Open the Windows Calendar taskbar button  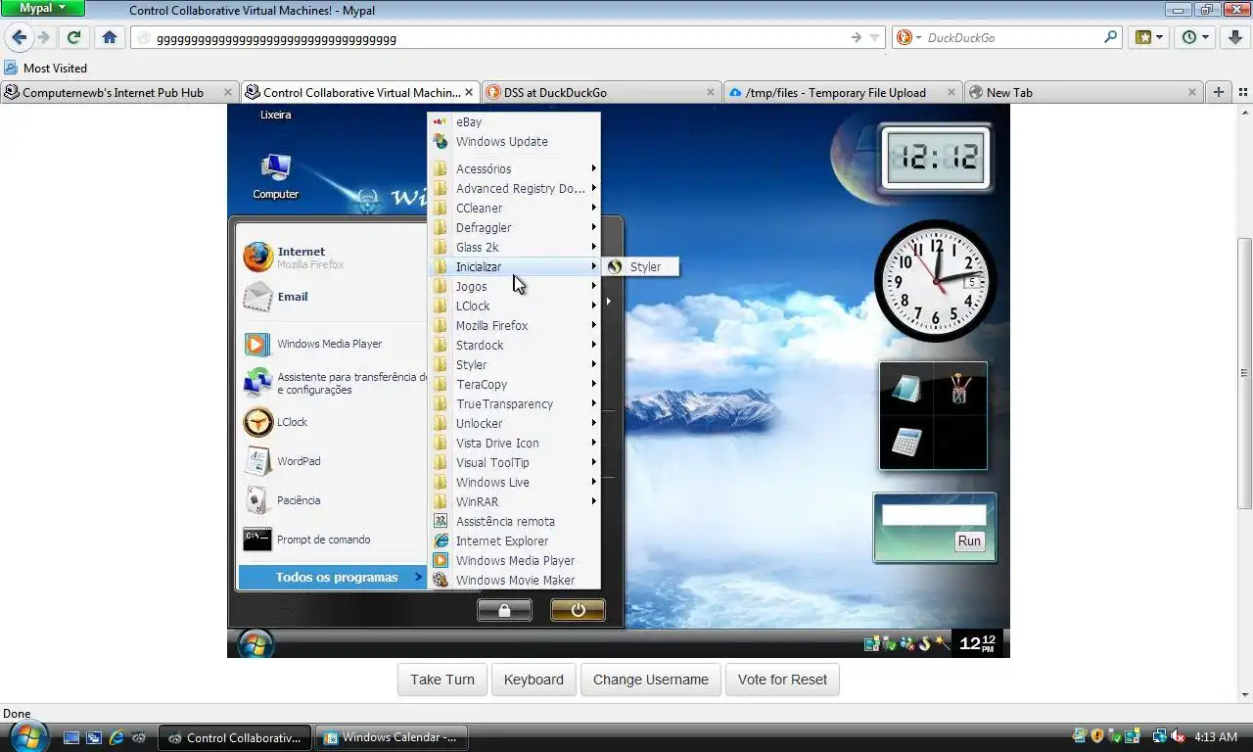tap(392, 737)
